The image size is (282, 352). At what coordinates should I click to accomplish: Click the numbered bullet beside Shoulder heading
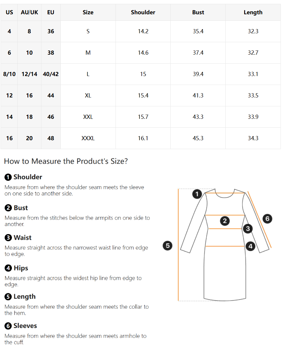[x=8, y=177]
